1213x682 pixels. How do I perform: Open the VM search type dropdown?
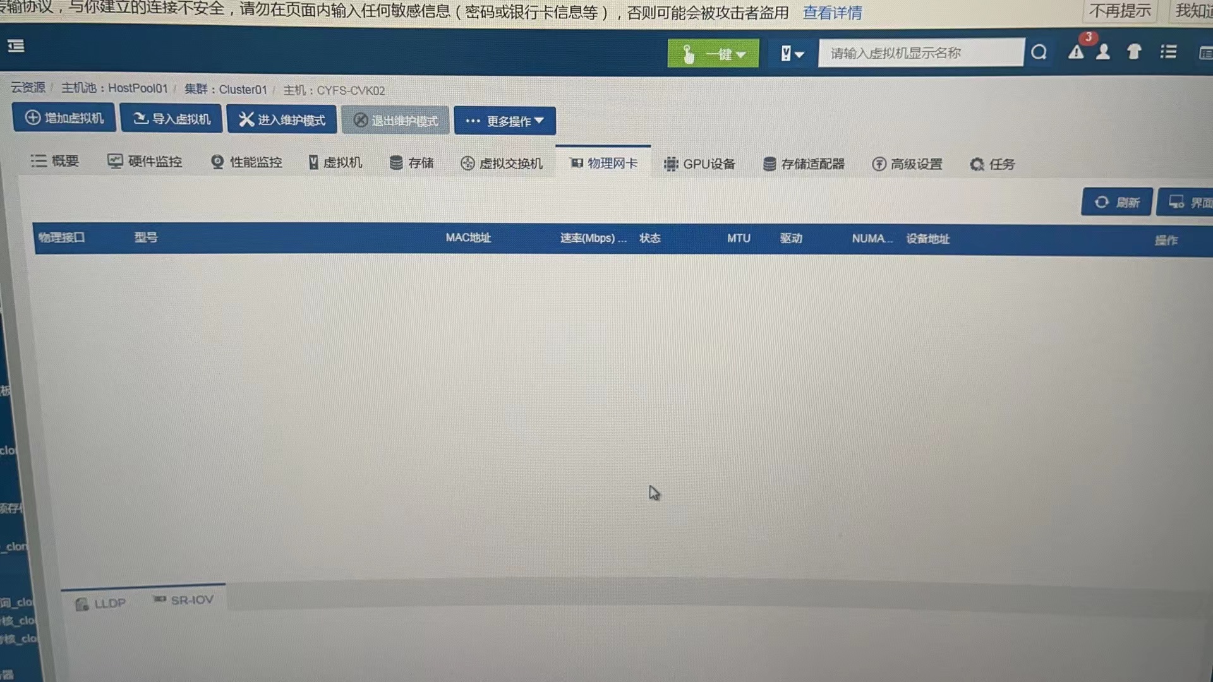792,54
